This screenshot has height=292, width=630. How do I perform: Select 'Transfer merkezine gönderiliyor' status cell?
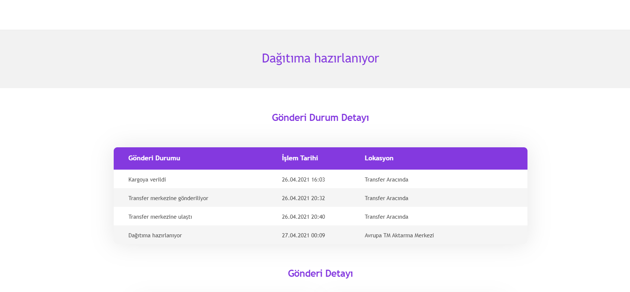[x=168, y=198]
